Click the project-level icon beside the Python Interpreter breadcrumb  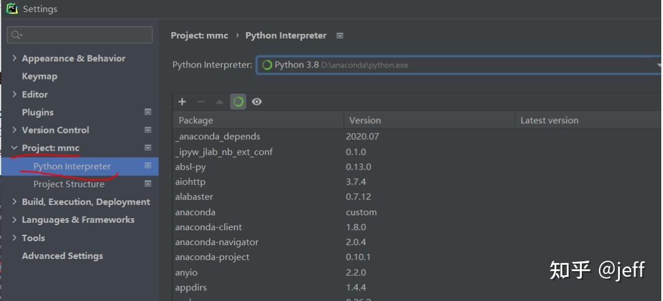340,36
